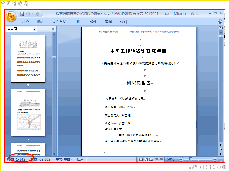Redo or repeat the last action
The image size is (230, 172).
(x=37, y=14)
